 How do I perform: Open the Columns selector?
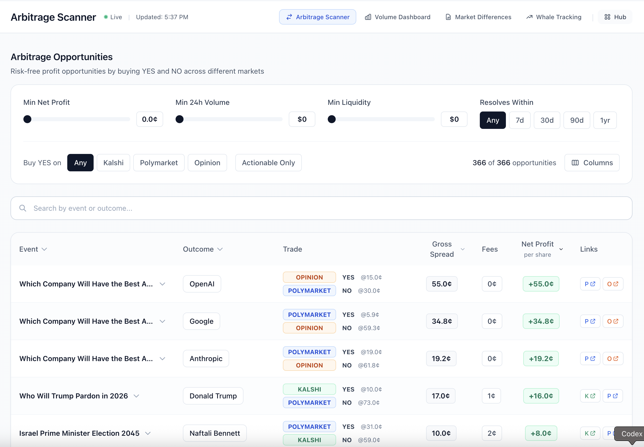pyautogui.click(x=592, y=162)
